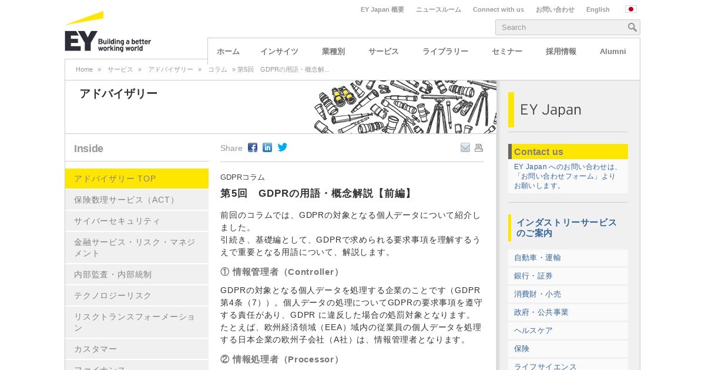
Task: Click the Inside sidebar heading
Action: (x=89, y=149)
